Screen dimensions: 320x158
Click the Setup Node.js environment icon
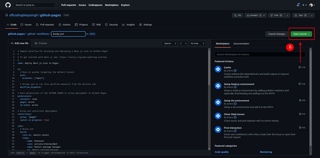218,86
